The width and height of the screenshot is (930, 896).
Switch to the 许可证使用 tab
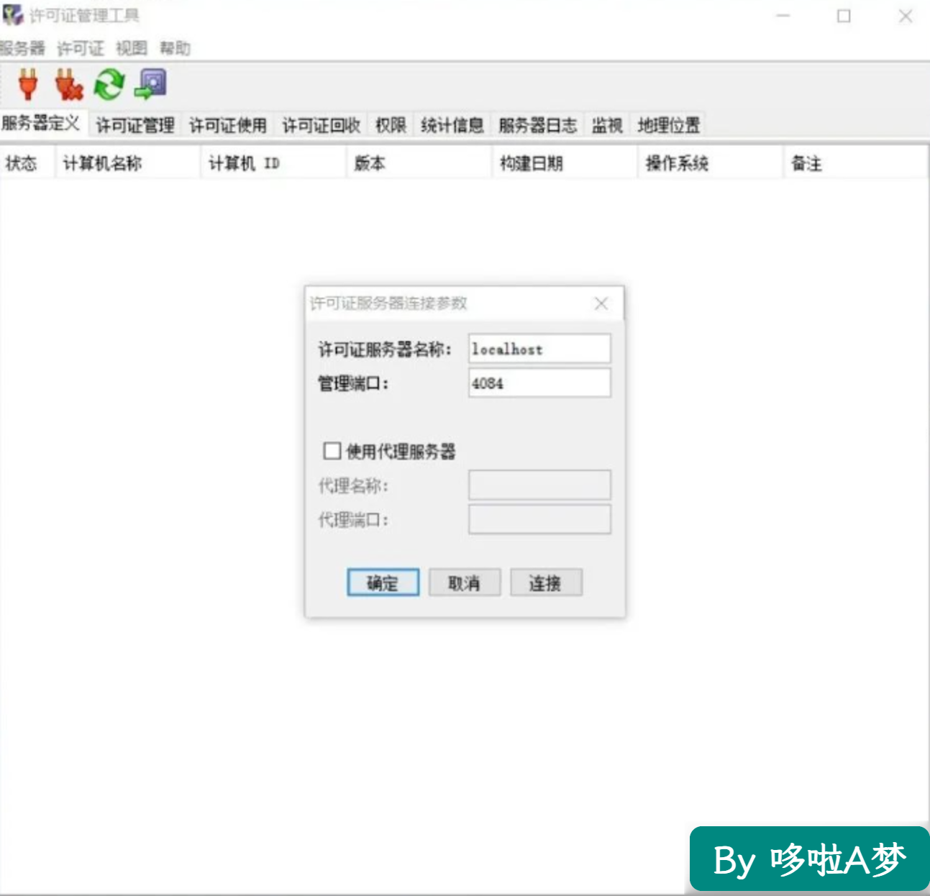[228, 125]
